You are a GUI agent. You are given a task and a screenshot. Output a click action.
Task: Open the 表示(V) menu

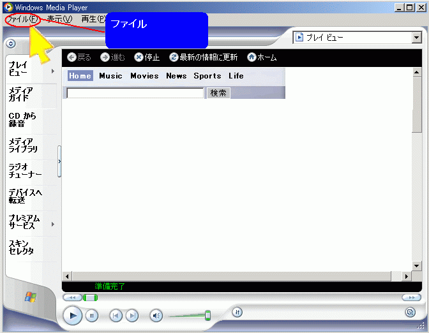click(x=59, y=19)
